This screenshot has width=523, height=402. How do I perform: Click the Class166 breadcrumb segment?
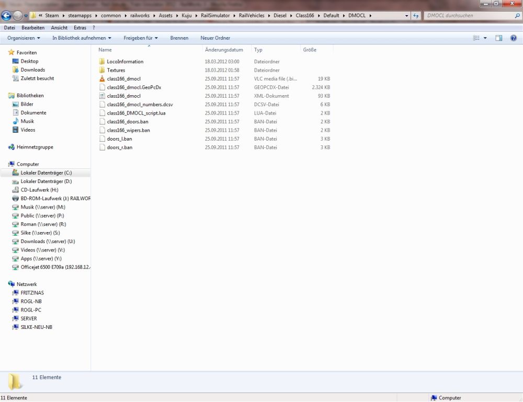pyautogui.click(x=304, y=15)
